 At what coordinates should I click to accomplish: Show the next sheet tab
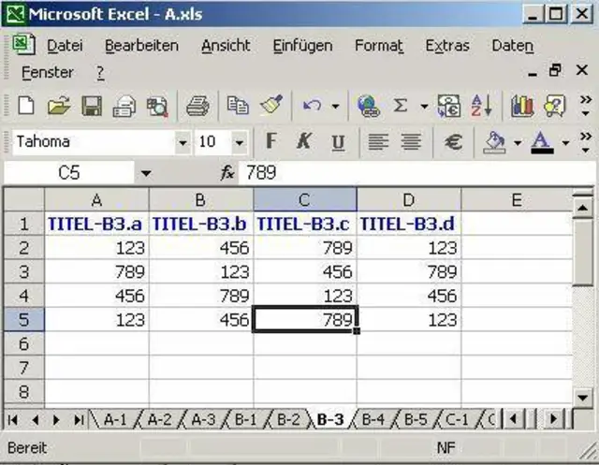(x=56, y=420)
